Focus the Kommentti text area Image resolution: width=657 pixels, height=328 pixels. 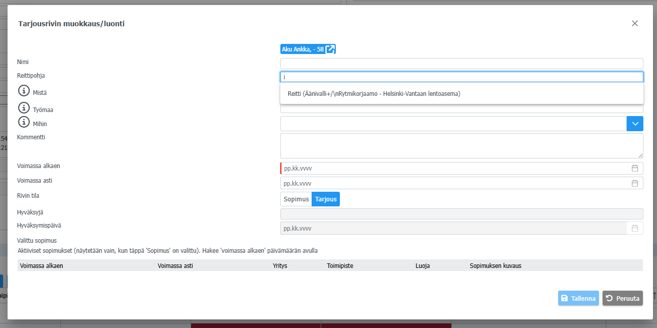[x=461, y=146]
